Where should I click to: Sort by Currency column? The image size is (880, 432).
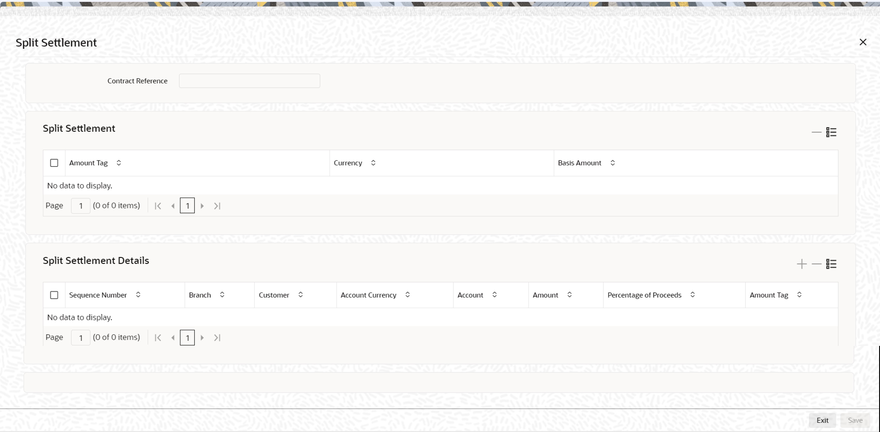pos(373,163)
